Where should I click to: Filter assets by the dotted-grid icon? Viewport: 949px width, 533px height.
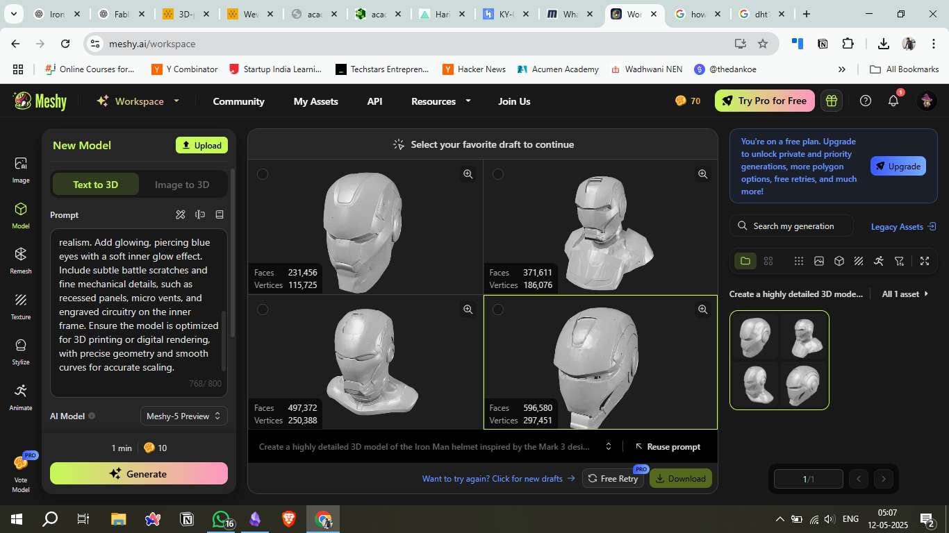click(x=799, y=261)
